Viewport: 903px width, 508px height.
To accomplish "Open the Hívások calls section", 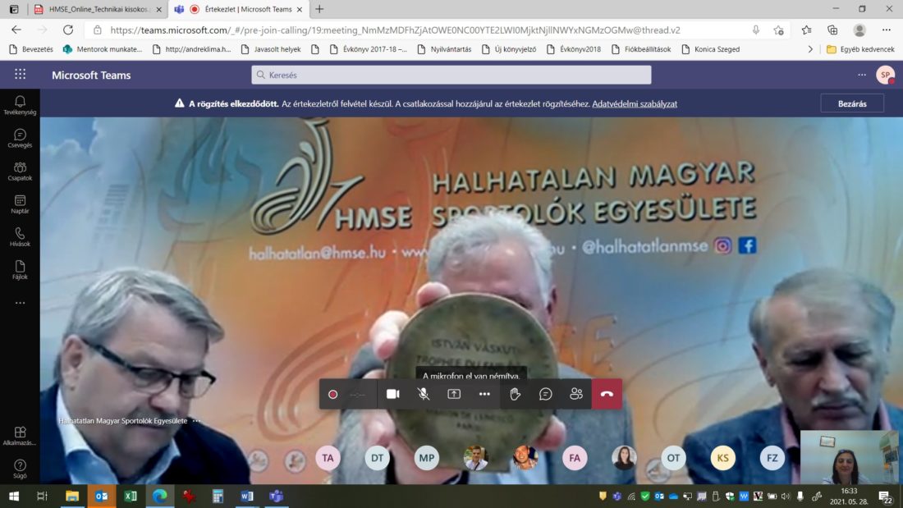I will pyautogui.click(x=20, y=236).
